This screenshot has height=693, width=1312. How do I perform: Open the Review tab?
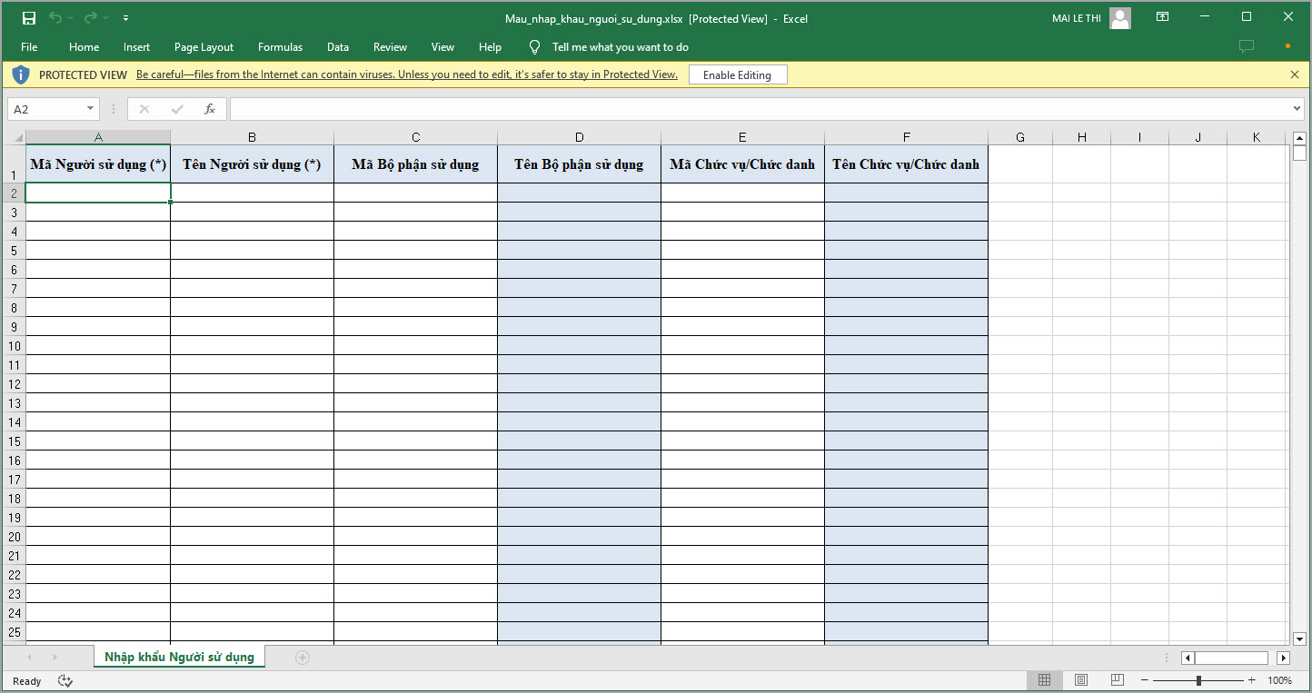pos(391,47)
